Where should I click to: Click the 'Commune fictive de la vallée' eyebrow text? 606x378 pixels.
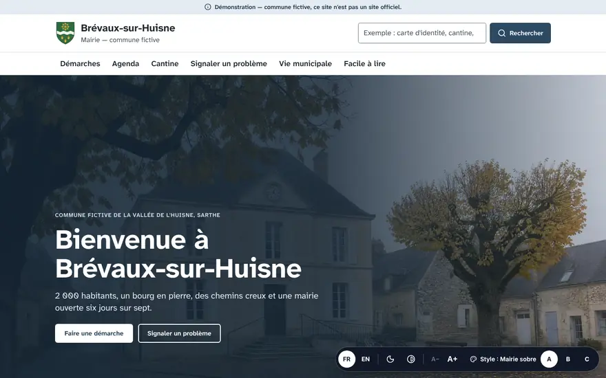click(138, 215)
